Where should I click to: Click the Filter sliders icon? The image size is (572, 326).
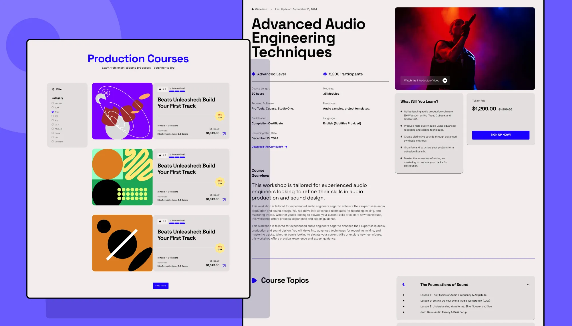point(53,90)
